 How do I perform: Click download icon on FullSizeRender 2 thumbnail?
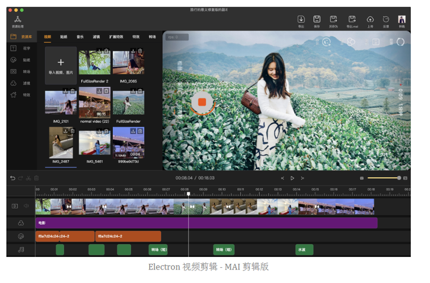tap(99, 51)
